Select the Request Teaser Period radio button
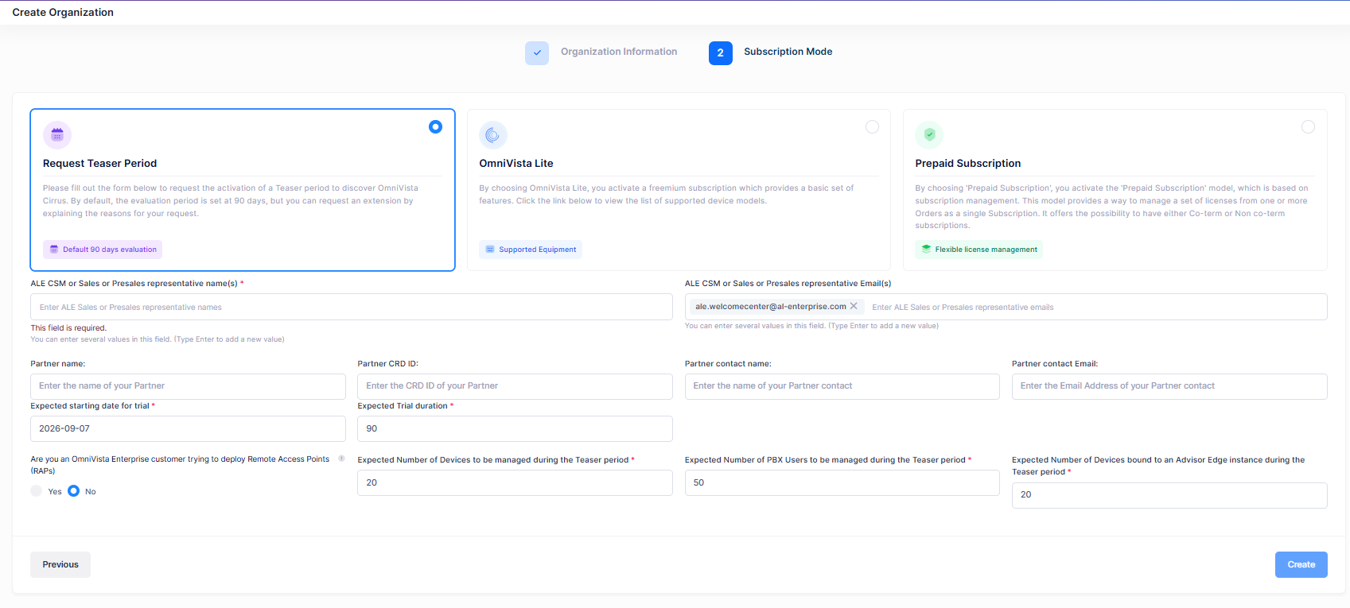 pos(435,127)
